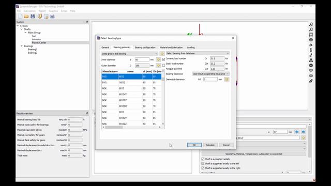Open the Deep groove ball bearing dropdown
This screenshot has width=331, height=186.
tap(130, 54)
